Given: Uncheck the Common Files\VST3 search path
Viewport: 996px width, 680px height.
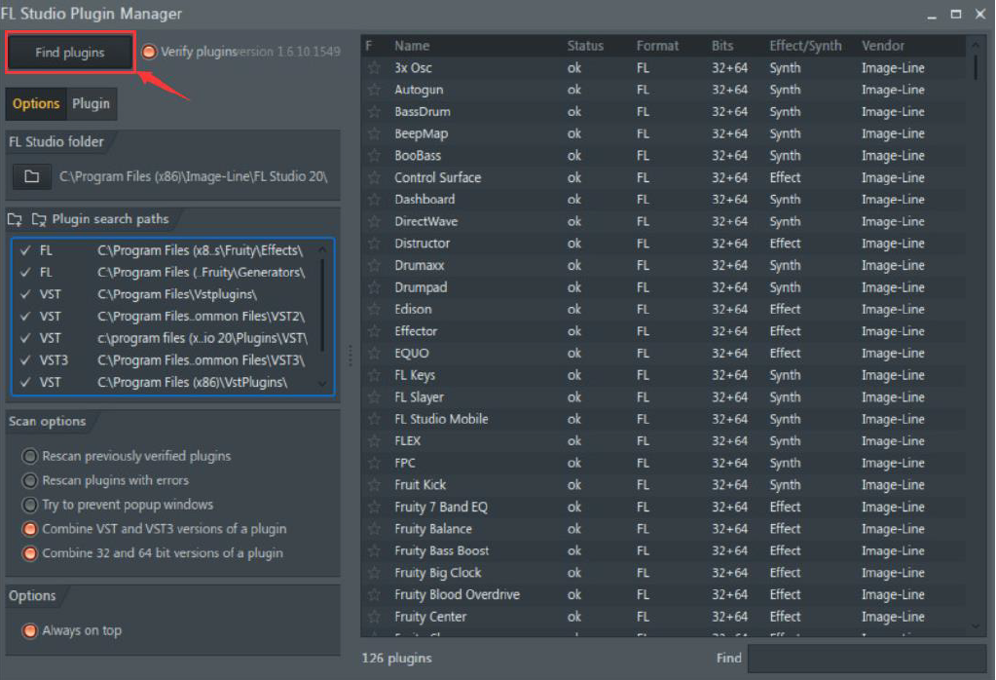Looking at the screenshot, I should click(x=26, y=359).
